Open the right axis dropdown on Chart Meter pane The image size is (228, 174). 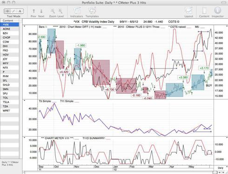click(x=227, y=138)
